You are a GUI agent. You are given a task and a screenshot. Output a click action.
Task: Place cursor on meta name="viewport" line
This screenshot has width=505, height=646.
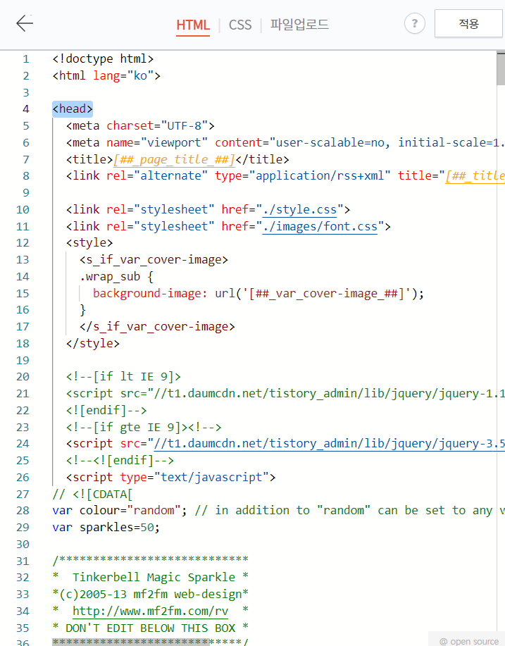[285, 142]
